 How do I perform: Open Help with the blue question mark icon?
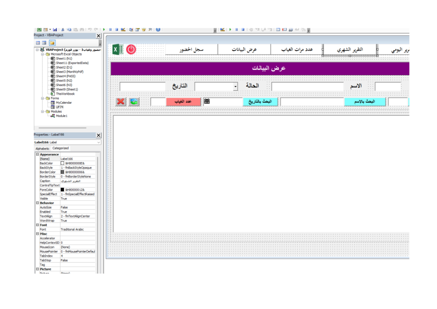(x=158, y=30)
